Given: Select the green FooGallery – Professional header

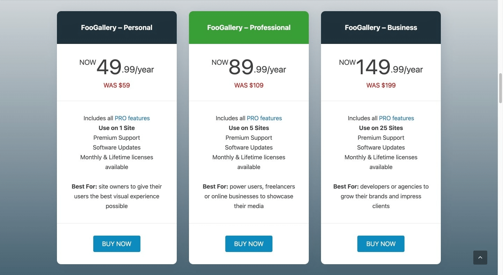Looking at the screenshot, I should click(249, 28).
